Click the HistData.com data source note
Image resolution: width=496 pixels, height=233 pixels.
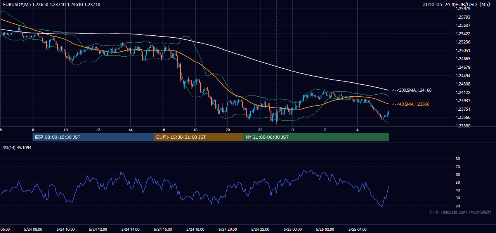click(460, 212)
